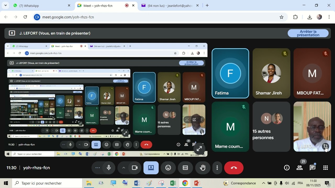Click the Chrome address bar URL
The image size is (335, 188).
coord(68,17)
